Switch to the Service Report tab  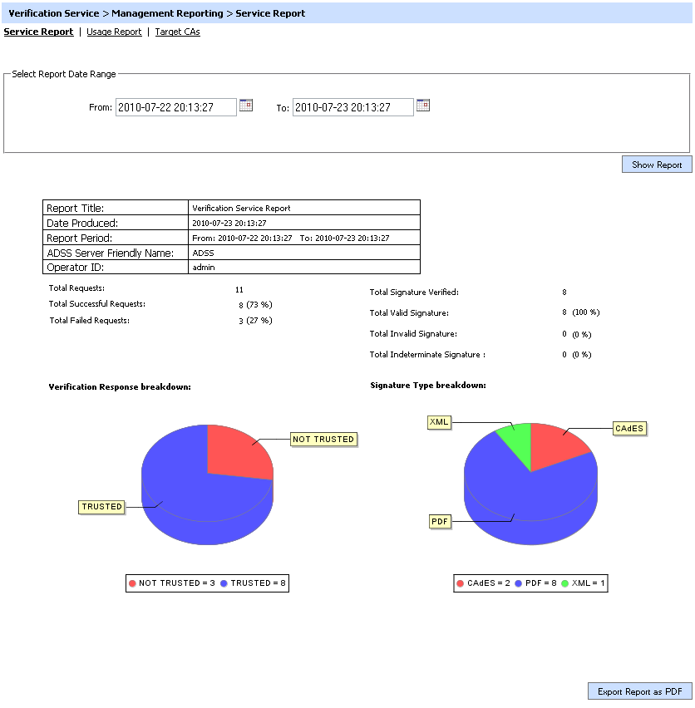coord(38,32)
